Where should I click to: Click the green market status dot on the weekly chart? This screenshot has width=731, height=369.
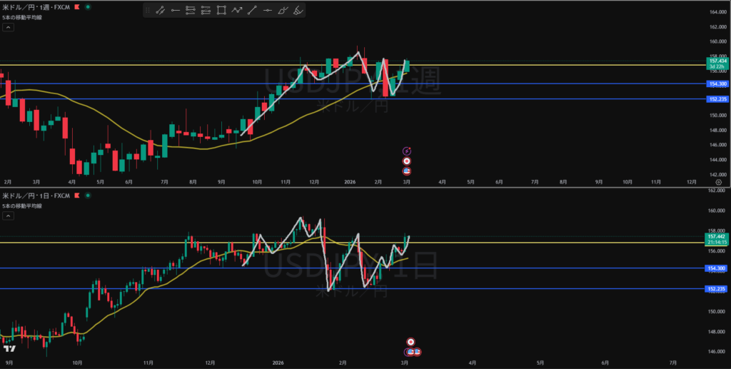click(x=87, y=6)
